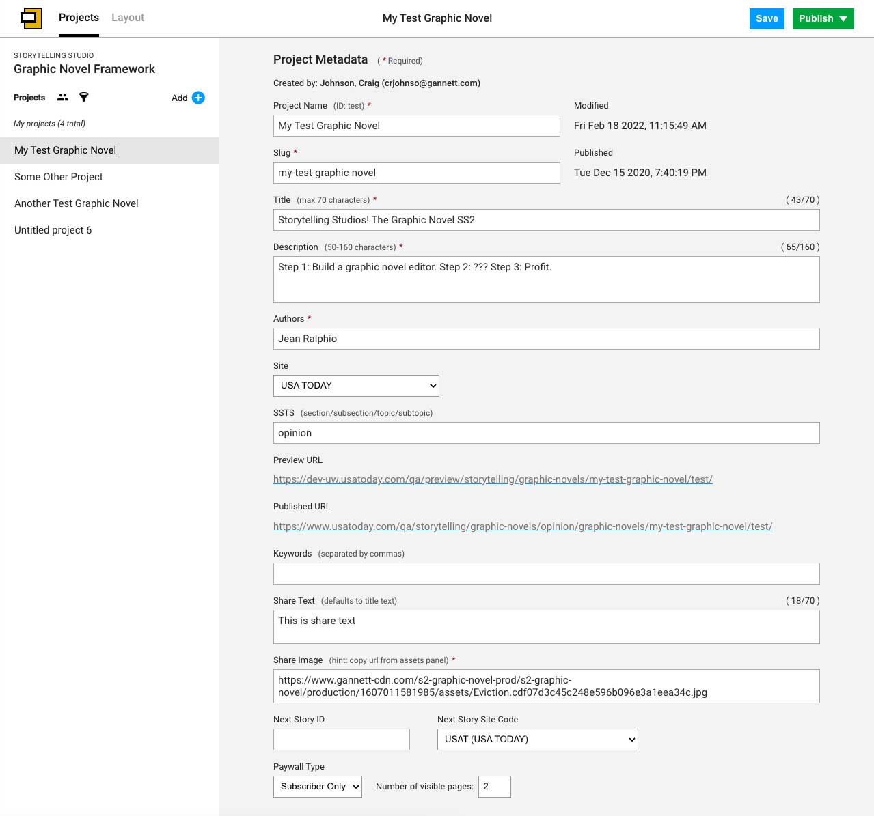Select the Projects tab
This screenshot has width=874, height=816.
pos(79,18)
